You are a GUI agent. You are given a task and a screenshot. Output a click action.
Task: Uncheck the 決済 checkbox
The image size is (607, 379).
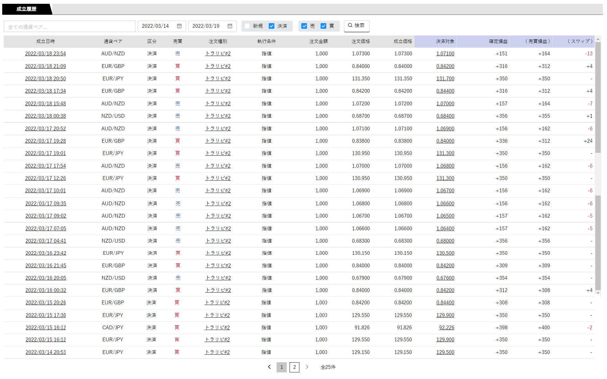(272, 26)
